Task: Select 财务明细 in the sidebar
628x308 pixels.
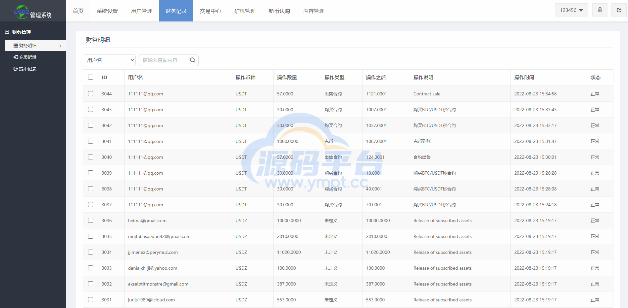Action: [x=35, y=46]
